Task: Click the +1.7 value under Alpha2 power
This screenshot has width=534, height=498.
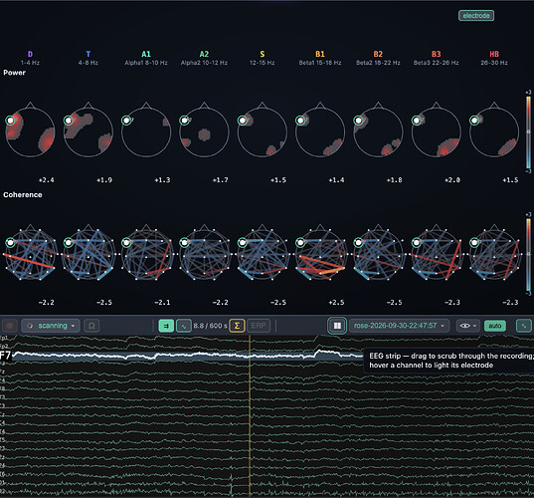Action: pos(221,180)
